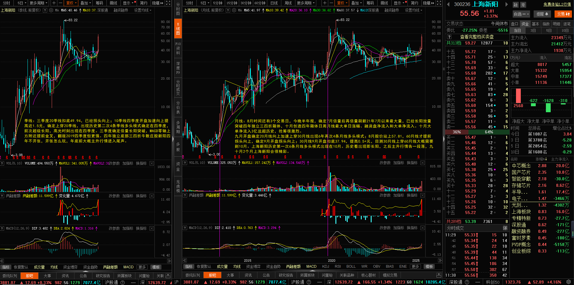Close the right chart VOL indicator panel
The height and width of the screenshot is (285, 574).
422,163
